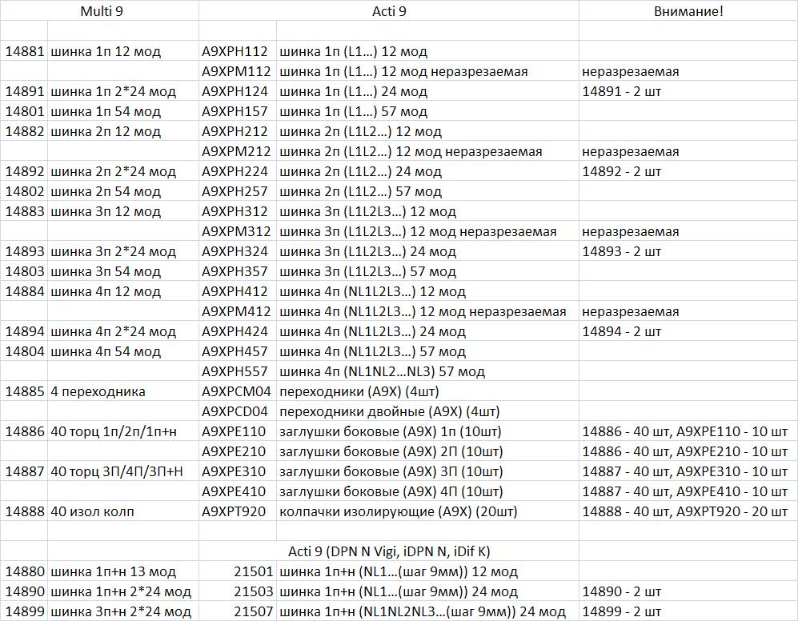Select cell A9XPM112
This screenshot has width=798, height=621.
click(238, 71)
